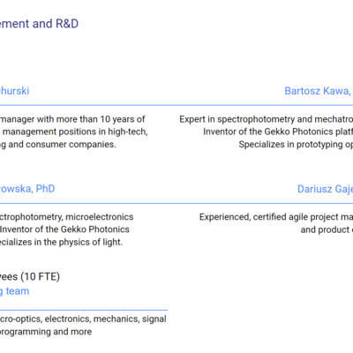Viewport: 353px width, 353px height.
Task: Select 'Inventor of the Gekko Photonics platf' line
Action: 278,131
